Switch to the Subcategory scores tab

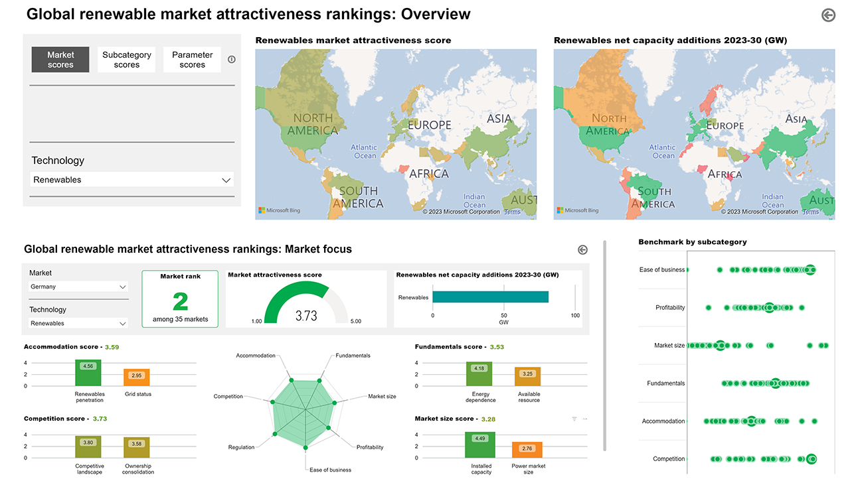coord(126,59)
